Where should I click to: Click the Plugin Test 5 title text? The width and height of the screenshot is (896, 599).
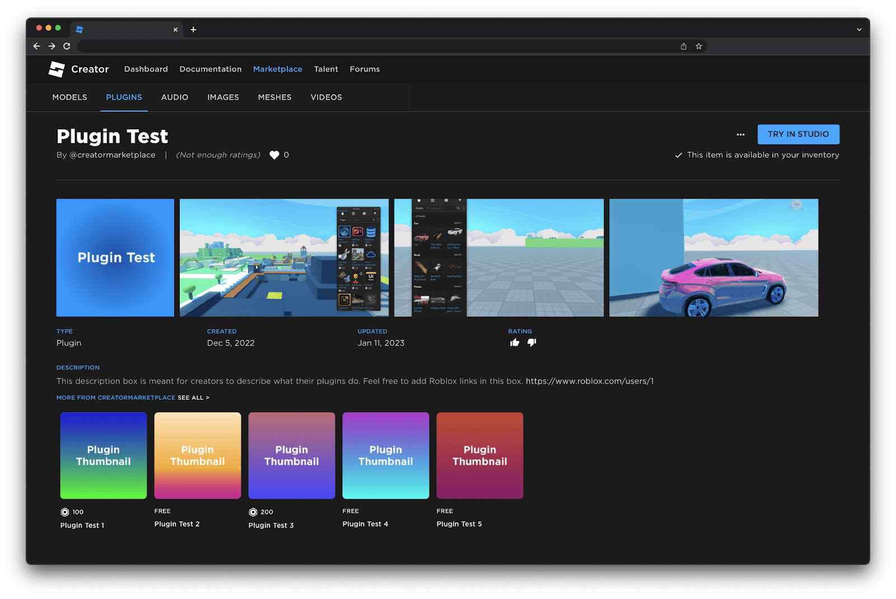tap(459, 524)
